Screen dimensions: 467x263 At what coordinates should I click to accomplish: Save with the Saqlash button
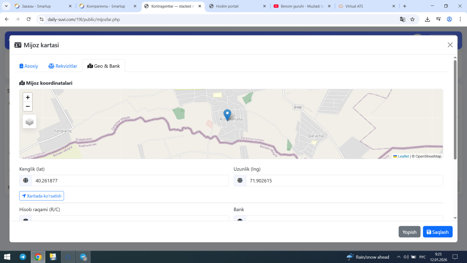(438, 232)
